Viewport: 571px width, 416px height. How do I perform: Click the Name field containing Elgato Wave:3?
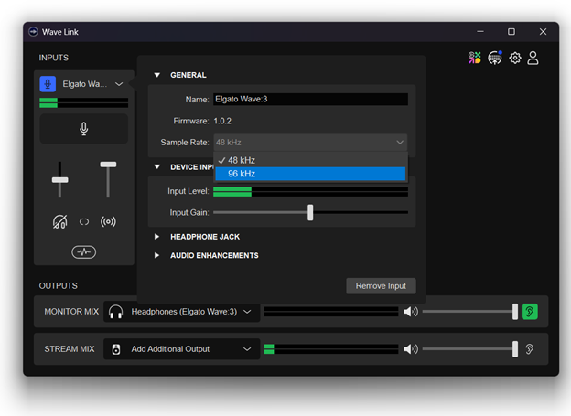309,100
